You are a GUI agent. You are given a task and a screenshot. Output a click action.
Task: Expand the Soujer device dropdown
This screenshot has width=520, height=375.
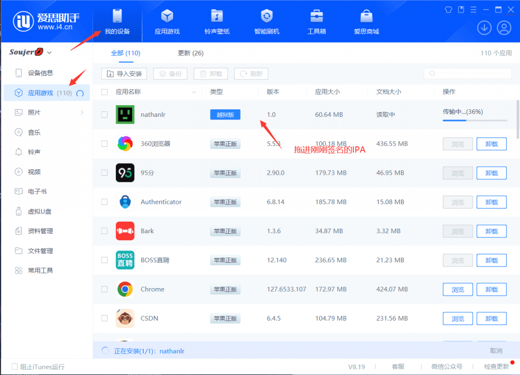(x=49, y=52)
